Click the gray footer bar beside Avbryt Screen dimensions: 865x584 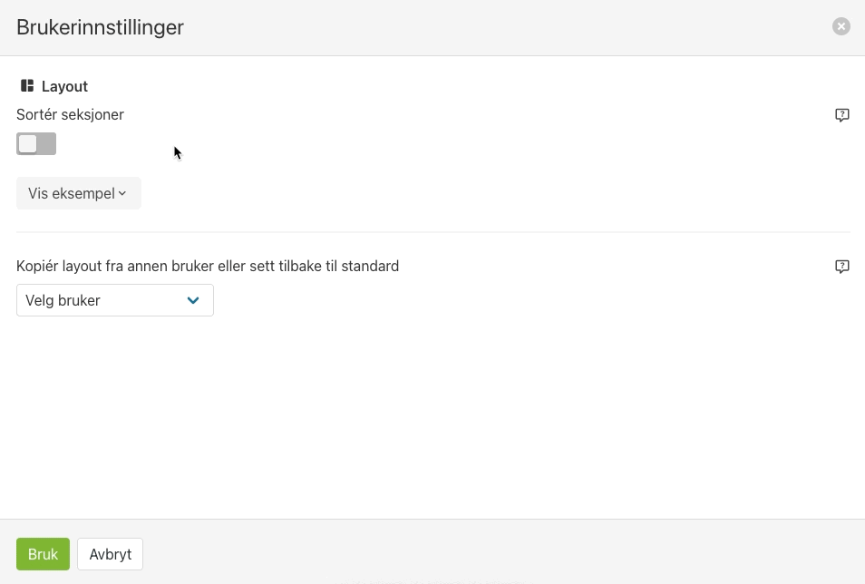point(497,552)
